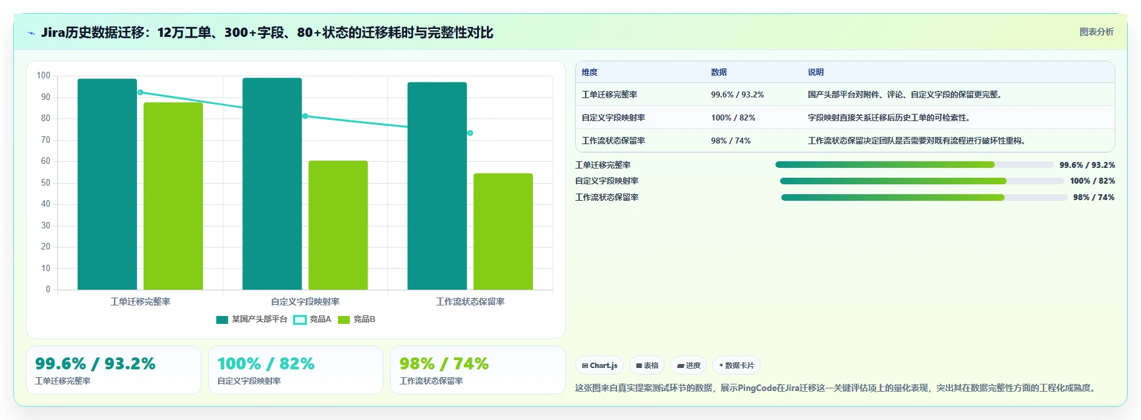Click the teal bar for 自定义字段映射率
The width and height of the screenshot is (1141, 420).
272,184
